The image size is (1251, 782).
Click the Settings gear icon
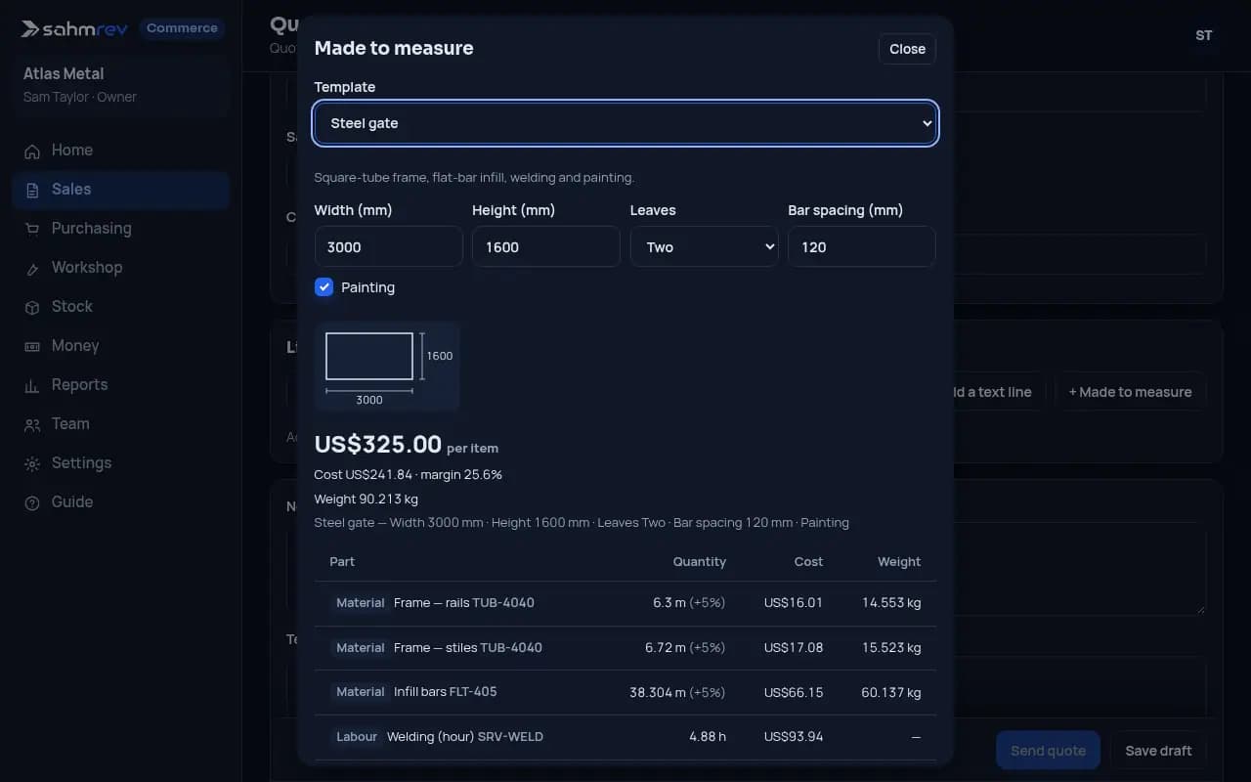pos(32,463)
